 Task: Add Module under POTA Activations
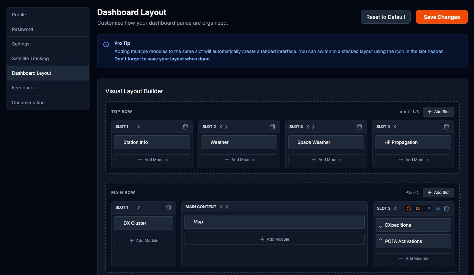point(413,259)
